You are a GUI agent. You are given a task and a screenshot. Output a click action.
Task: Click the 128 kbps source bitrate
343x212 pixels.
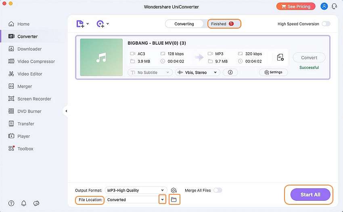(x=176, y=54)
